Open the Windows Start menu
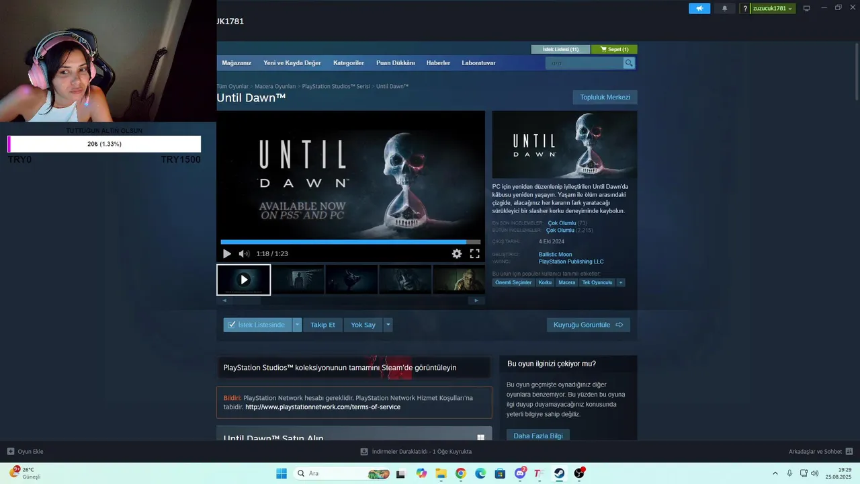This screenshot has width=860, height=484. pyautogui.click(x=281, y=473)
